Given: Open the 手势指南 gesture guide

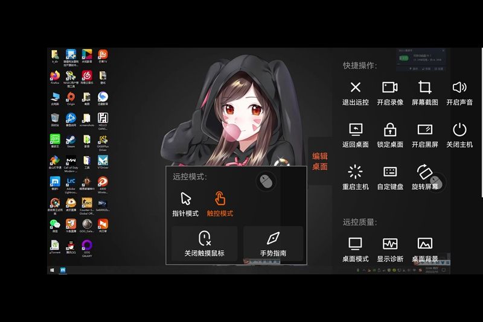Looking at the screenshot, I should [x=273, y=244].
